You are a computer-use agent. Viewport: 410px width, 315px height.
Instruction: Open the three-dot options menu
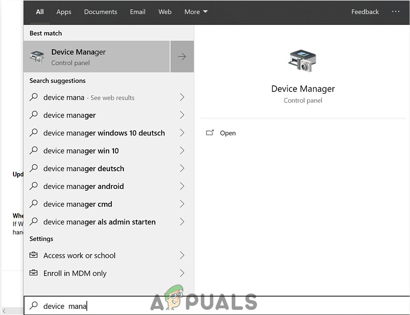pos(395,11)
